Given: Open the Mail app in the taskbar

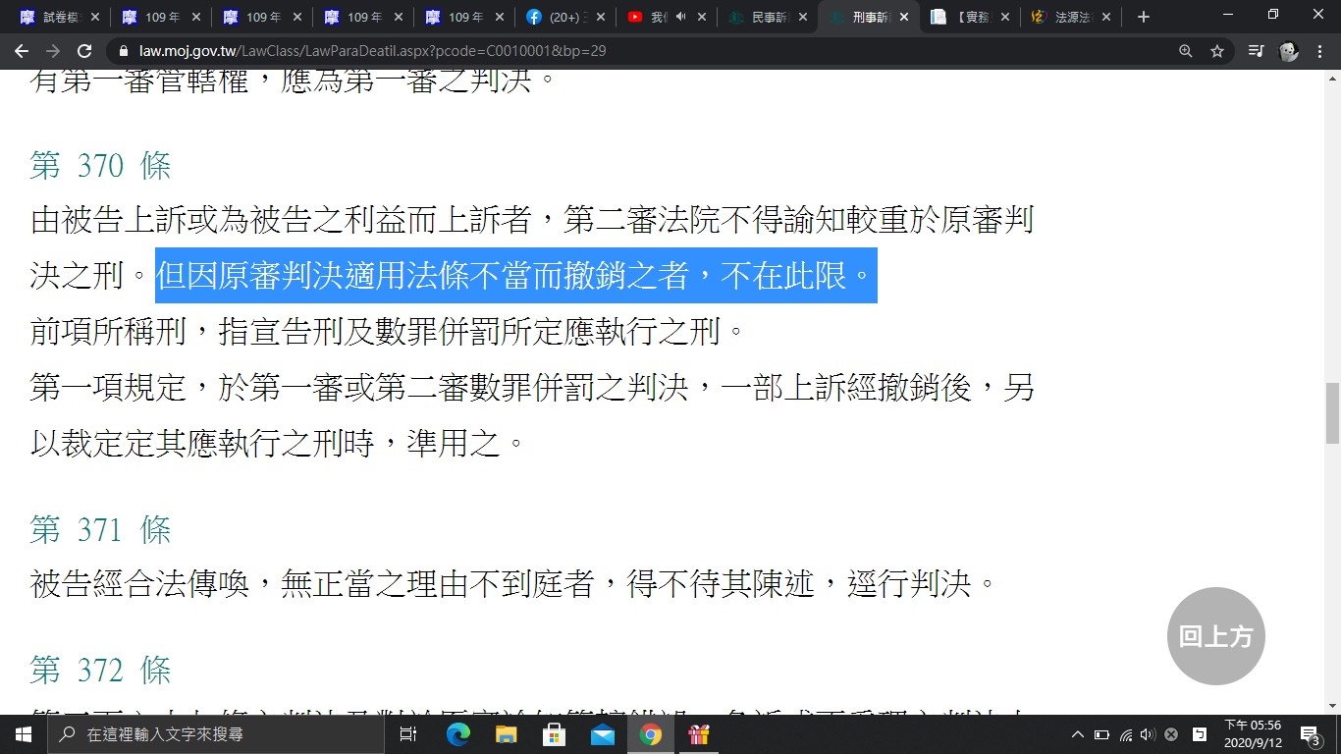Looking at the screenshot, I should tap(602, 734).
